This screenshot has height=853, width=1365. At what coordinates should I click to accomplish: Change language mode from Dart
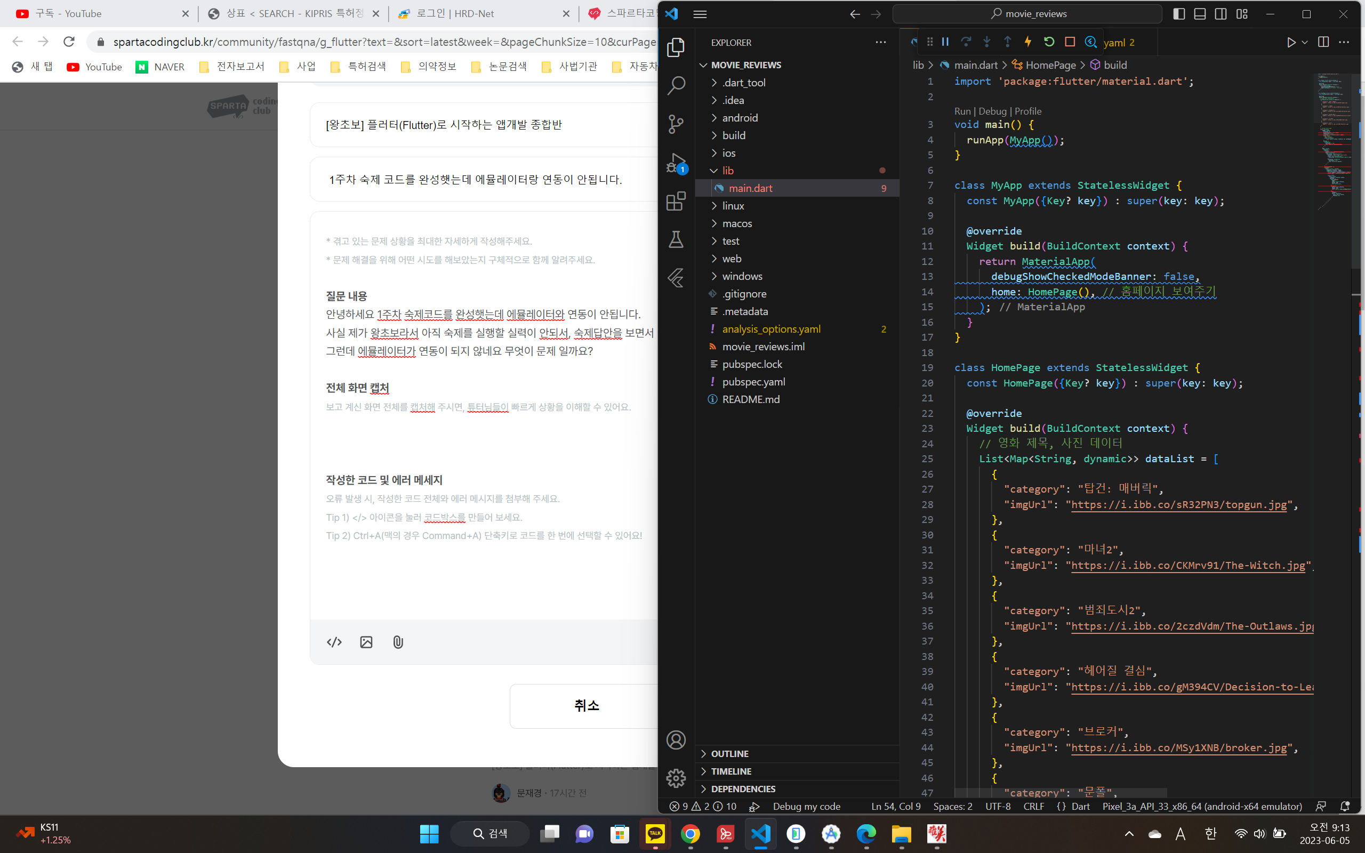point(1080,806)
